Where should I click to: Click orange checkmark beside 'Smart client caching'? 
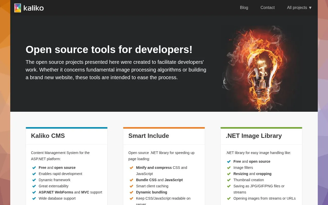[x=131, y=186]
